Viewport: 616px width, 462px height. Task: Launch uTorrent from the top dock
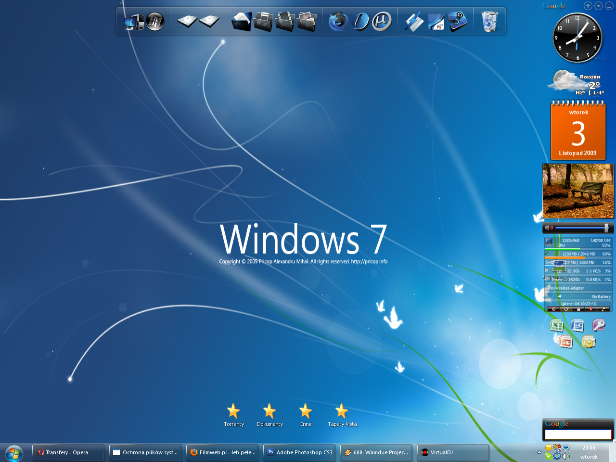coord(382,22)
